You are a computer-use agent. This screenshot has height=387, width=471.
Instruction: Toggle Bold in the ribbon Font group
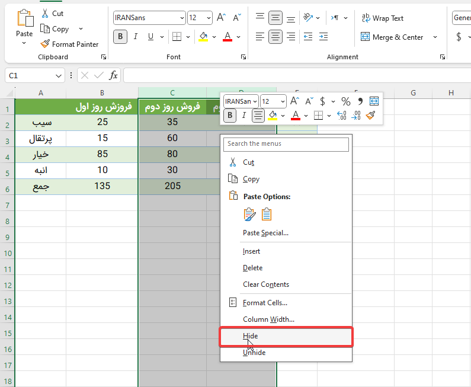[120, 37]
